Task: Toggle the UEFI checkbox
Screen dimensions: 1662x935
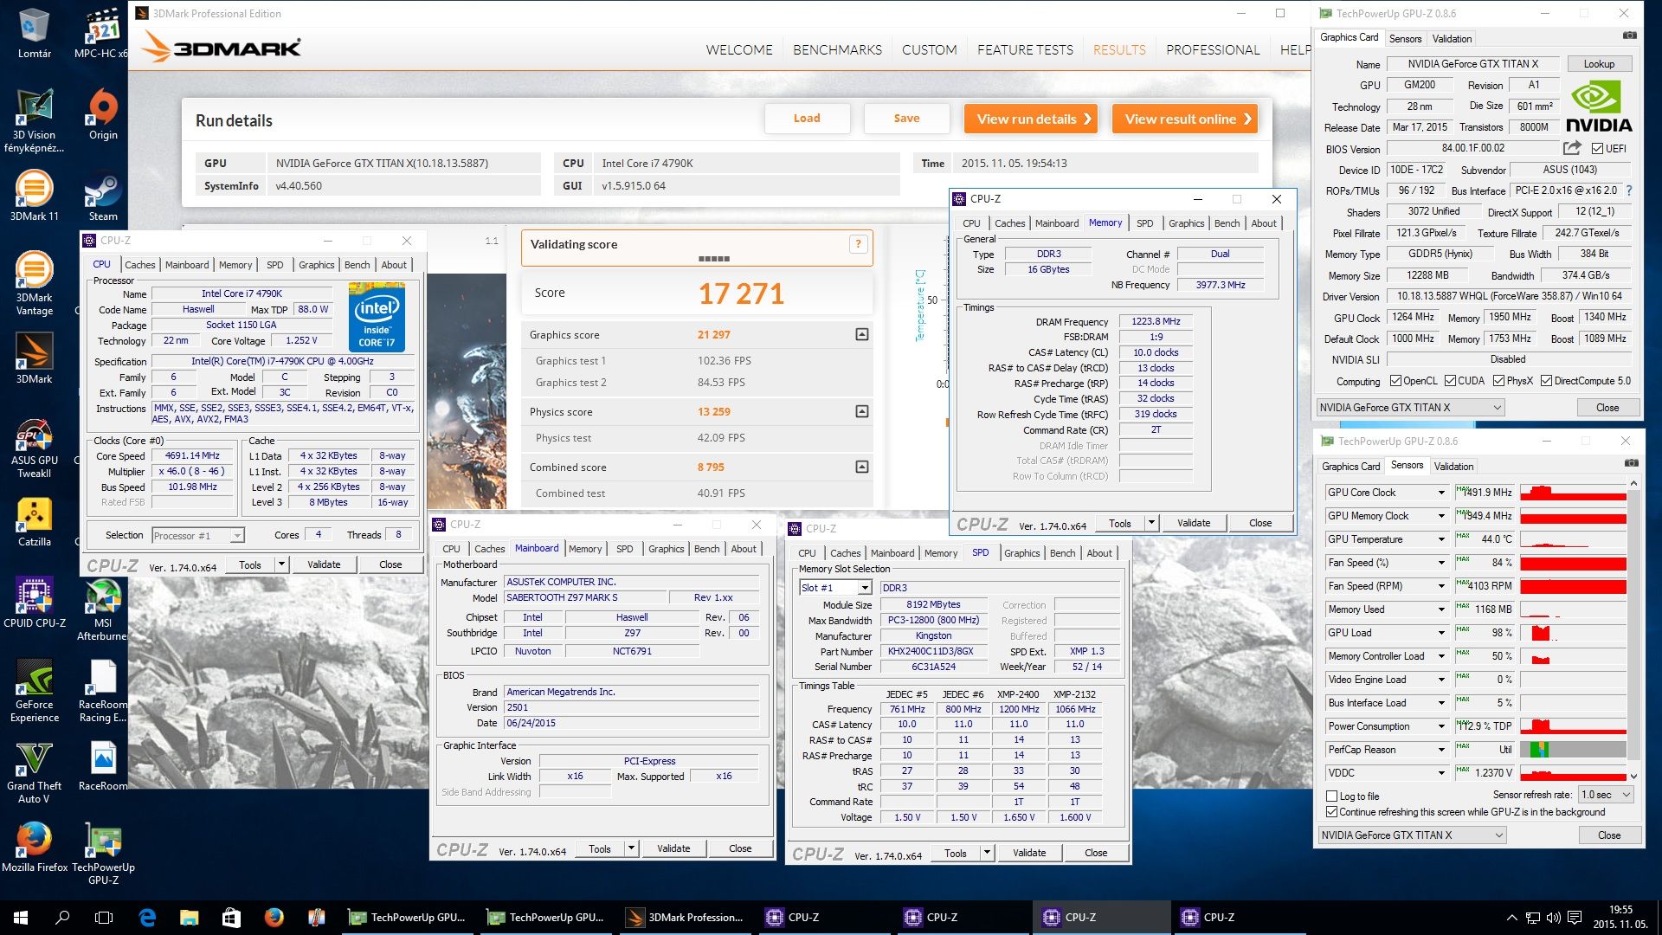Action: click(x=1598, y=148)
